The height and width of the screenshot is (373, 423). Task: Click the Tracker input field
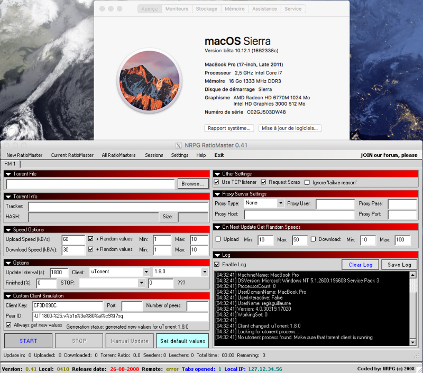[118, 207]
